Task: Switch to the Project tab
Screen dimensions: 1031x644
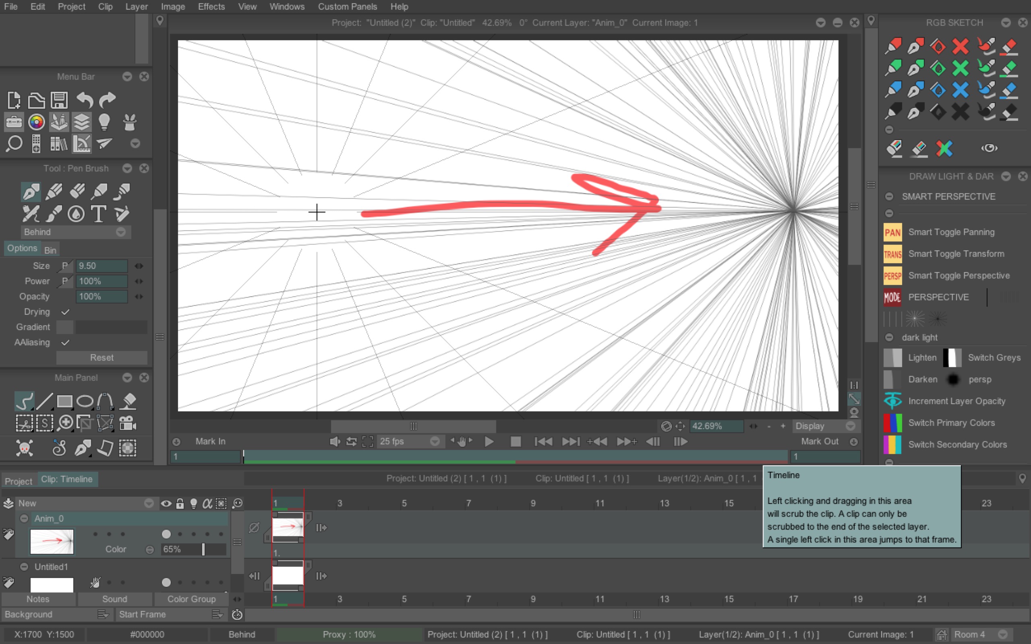Action: pyautogui.click(x=18, y=481)
